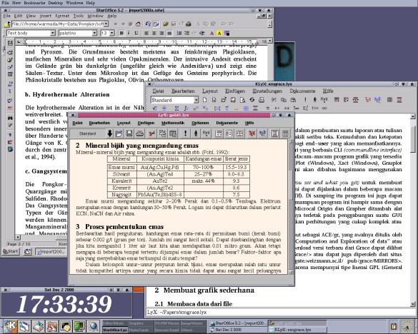The height and width of the screenshot is (334, 418).
Task: Open the StarOffice File menu
Action: [7, 16]
